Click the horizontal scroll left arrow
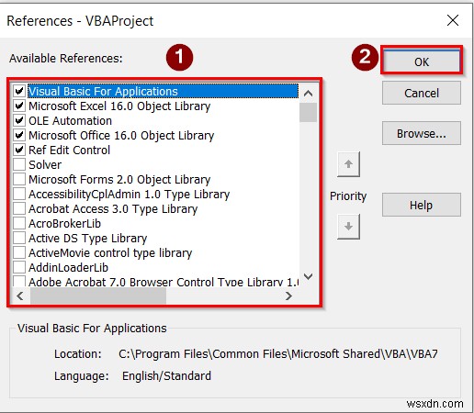Image resolution: width=474 pixels, height=413 pixels. point(20,296)
